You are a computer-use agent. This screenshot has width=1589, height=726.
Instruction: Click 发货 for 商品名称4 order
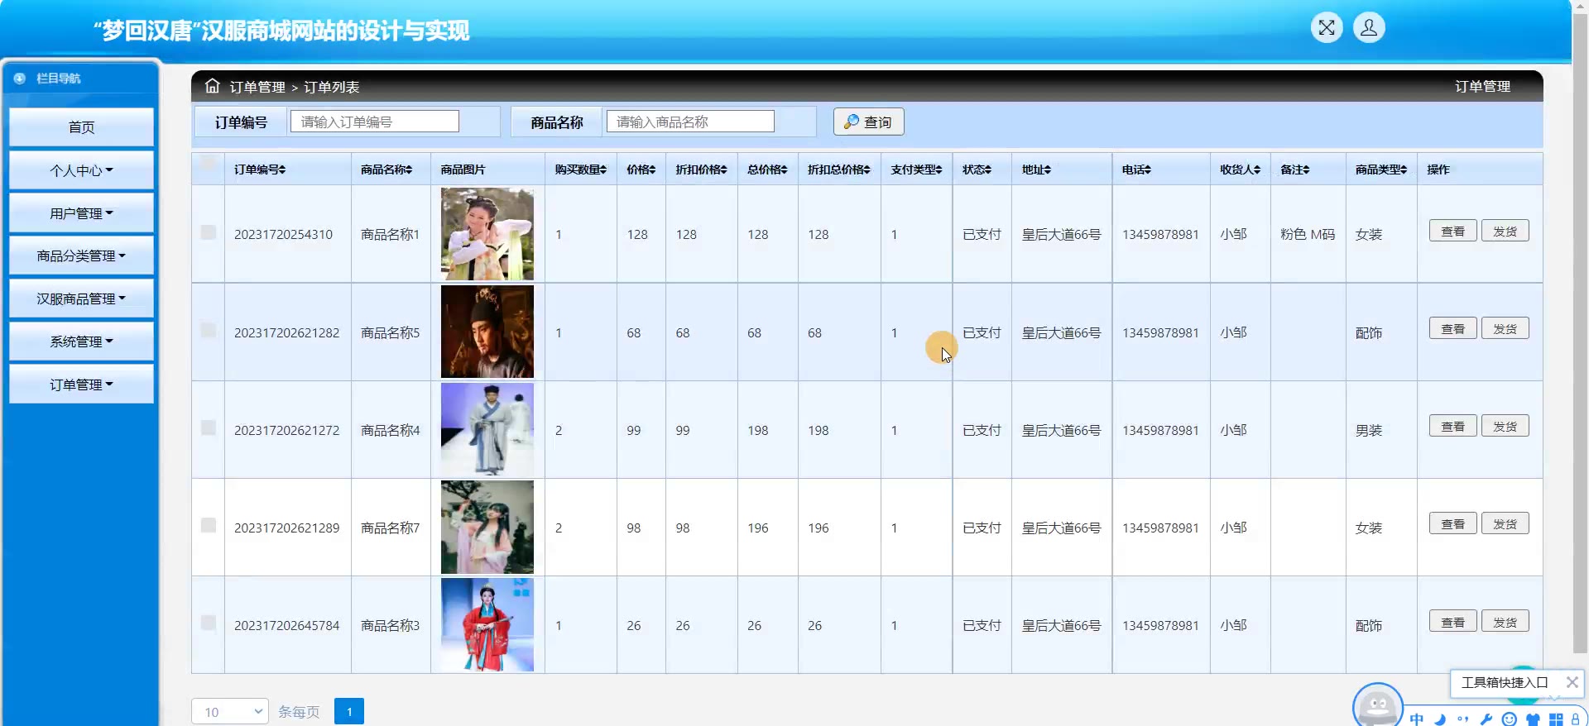pyautogui.click(x=1505, y=426)
